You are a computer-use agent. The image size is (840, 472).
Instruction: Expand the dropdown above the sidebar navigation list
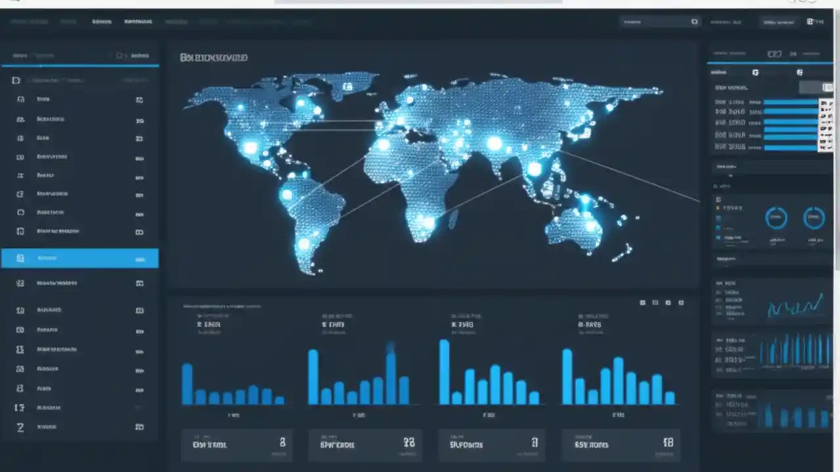click(79, 80)
